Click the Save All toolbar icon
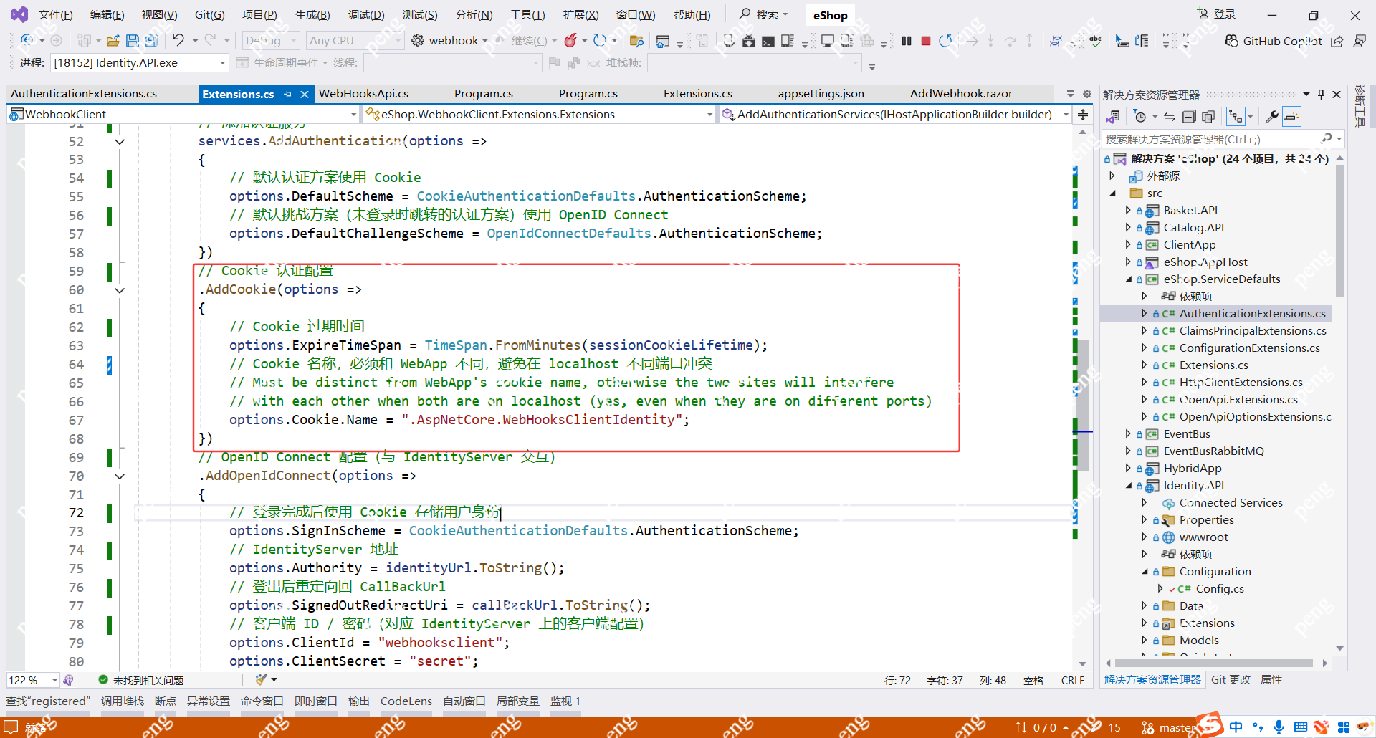 tap(151, 41)
